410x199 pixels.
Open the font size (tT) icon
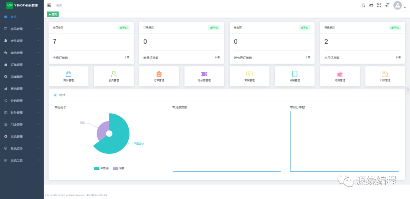click(387, 5)
